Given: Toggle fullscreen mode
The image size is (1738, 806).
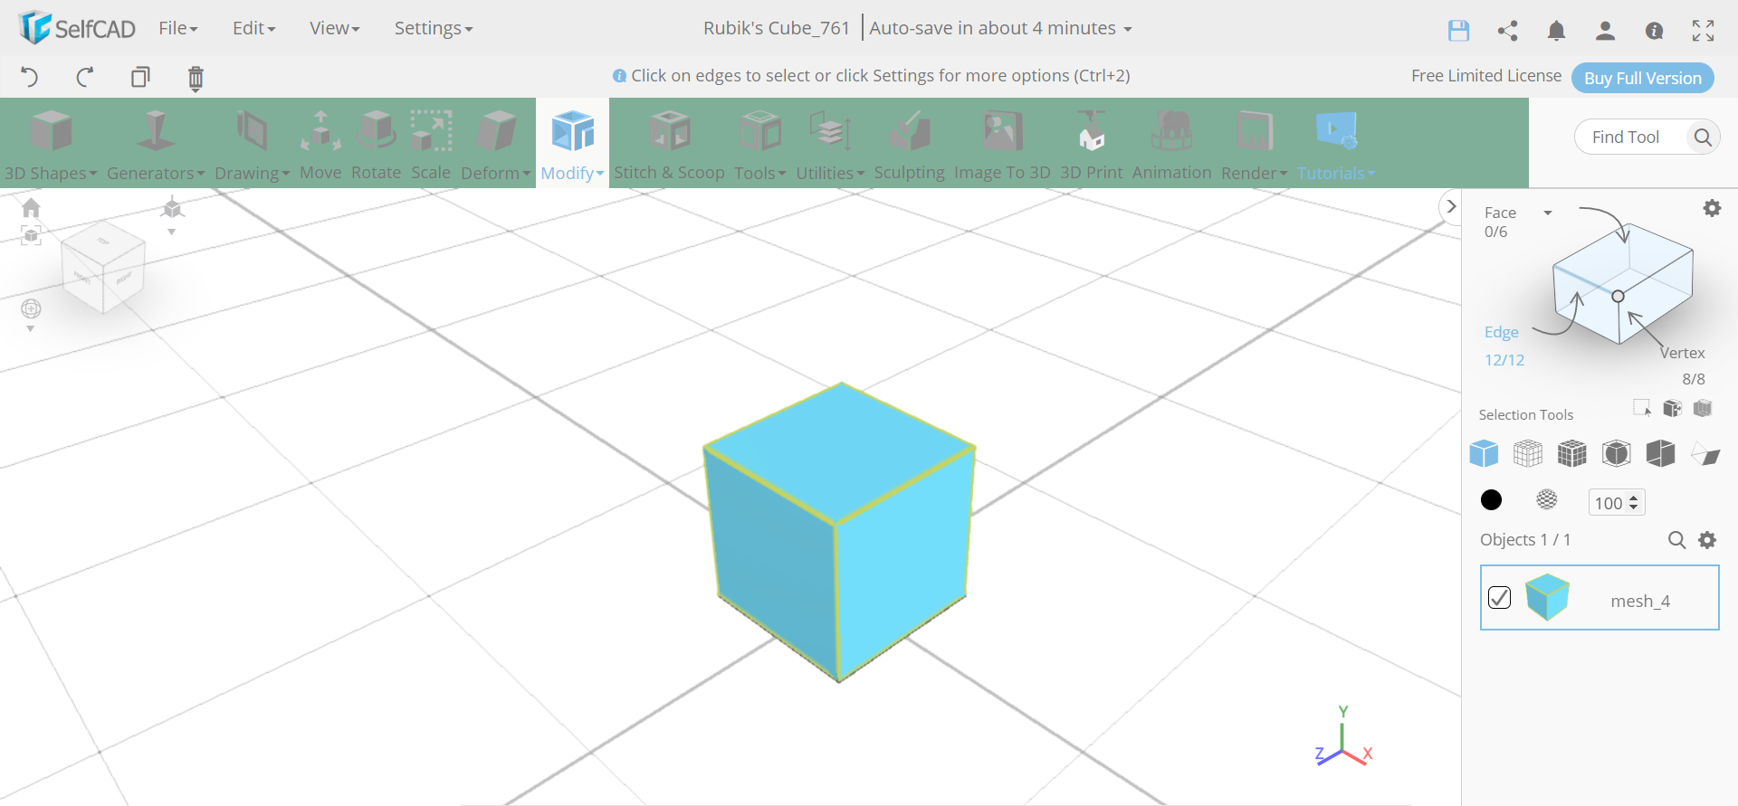Looking at the screenshot, I should (1703, 31).
